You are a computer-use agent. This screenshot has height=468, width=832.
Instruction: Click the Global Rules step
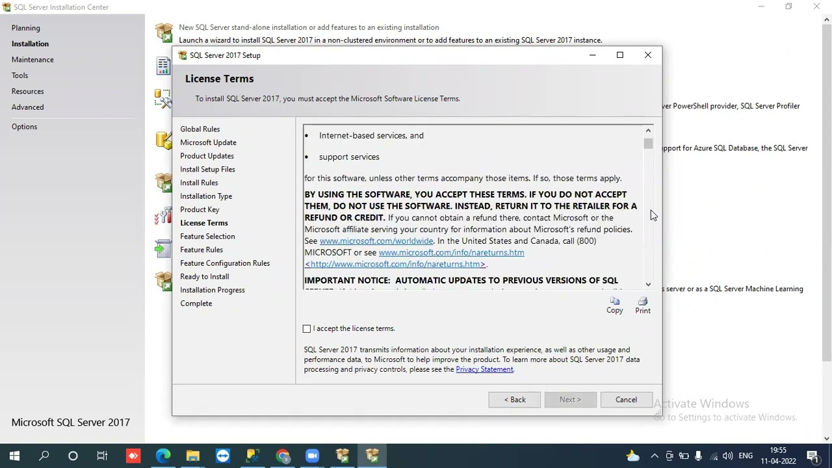tap(200, 129)
